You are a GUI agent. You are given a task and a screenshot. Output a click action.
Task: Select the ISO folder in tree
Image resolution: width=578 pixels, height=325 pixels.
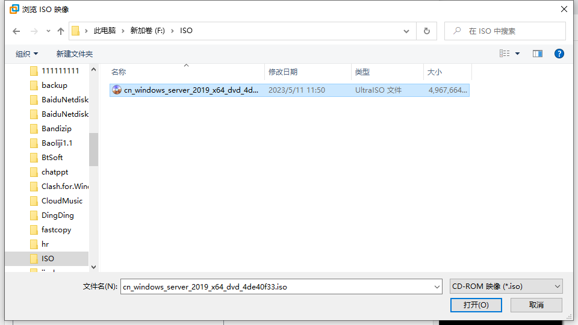47,259
